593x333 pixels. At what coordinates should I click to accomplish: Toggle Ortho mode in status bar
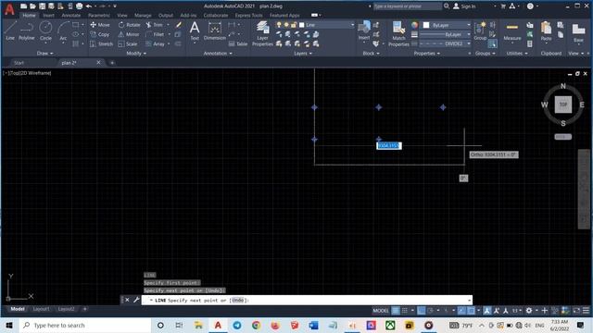[x=422, y=311]
